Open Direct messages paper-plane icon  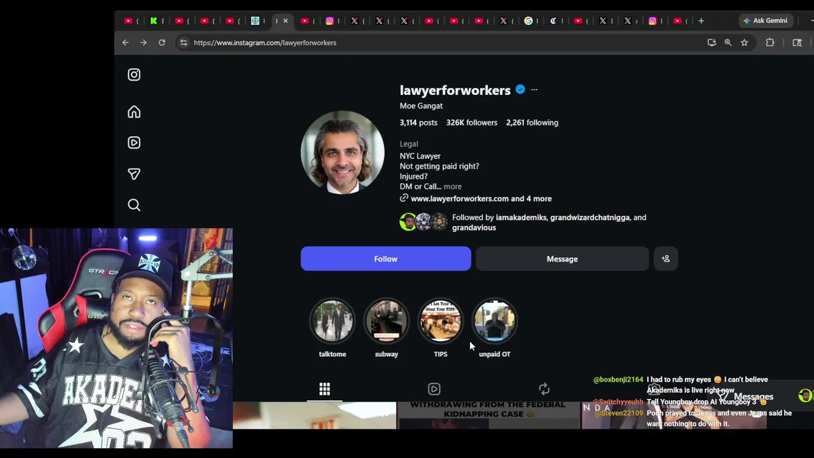point(134,174)
